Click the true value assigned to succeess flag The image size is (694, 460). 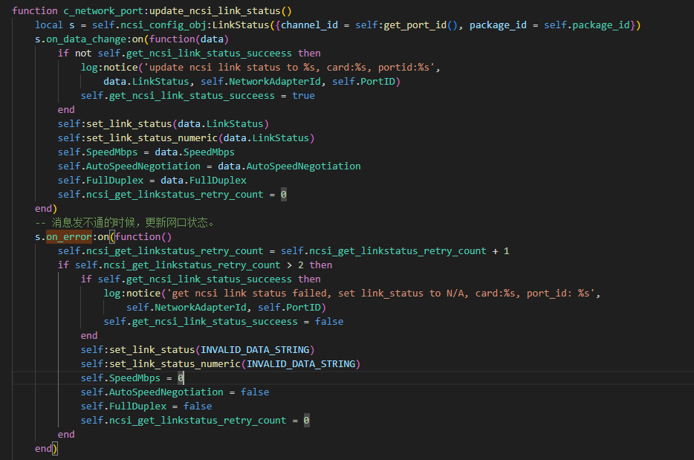[x=303, y=95]
